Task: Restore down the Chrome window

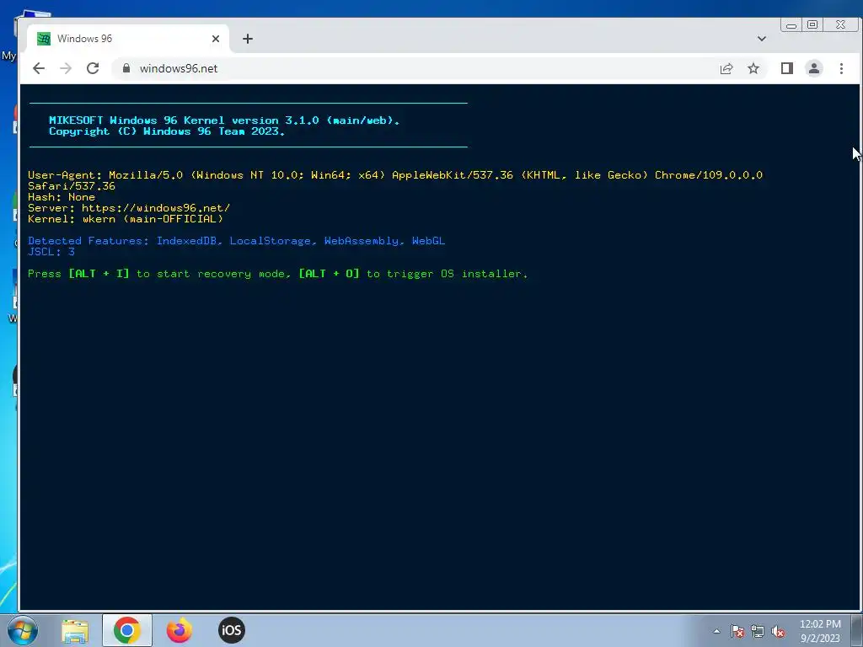Action: [812, 24]
